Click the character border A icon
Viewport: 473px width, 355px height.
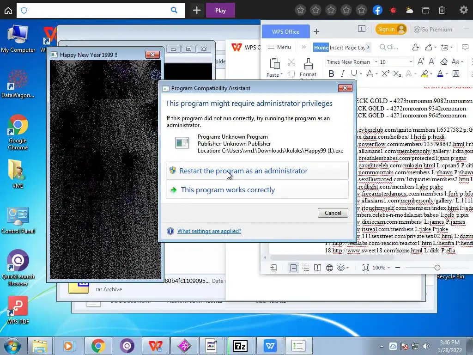pos(456,73)
